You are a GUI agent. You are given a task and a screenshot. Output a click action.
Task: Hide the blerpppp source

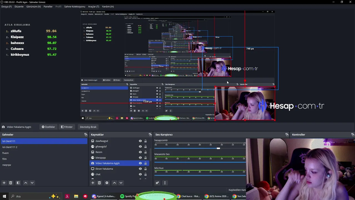point(140,157)
